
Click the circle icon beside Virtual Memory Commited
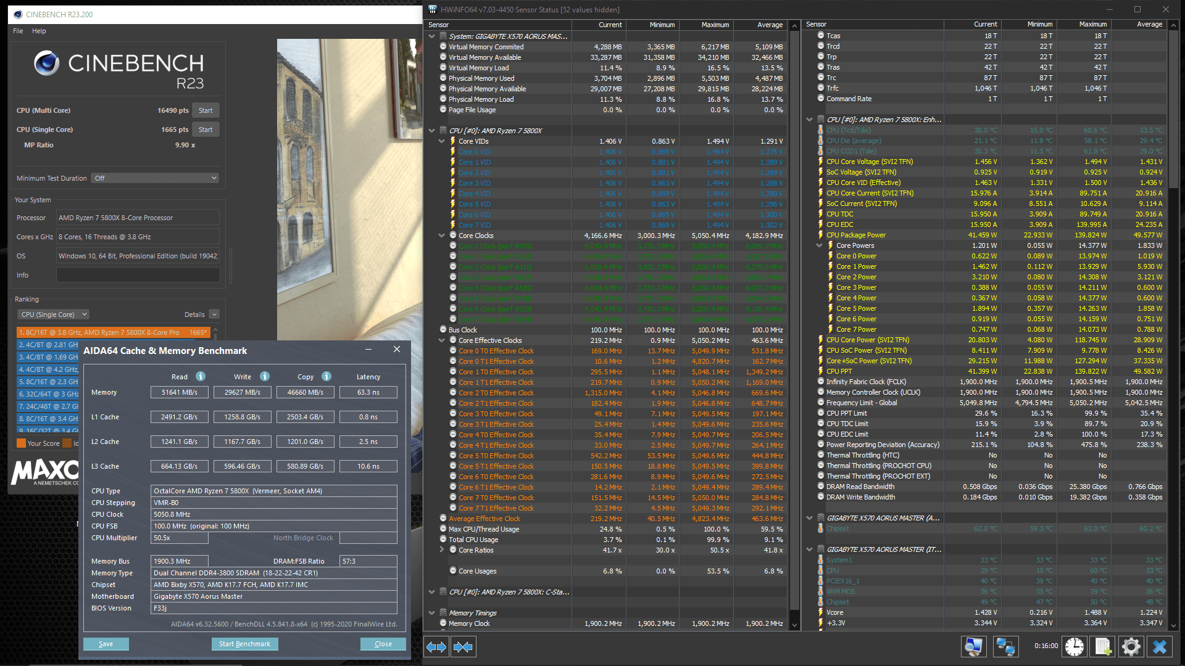[443, 47]
